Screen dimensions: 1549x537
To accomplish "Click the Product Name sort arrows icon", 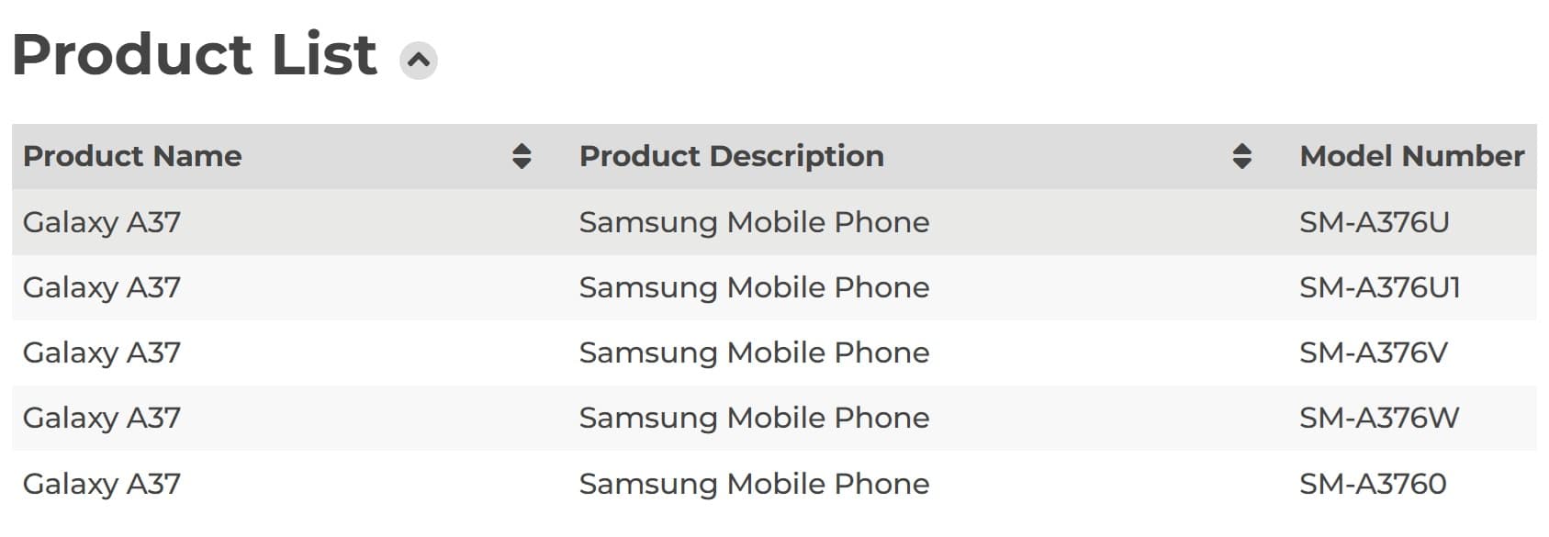I will point(522,156).
